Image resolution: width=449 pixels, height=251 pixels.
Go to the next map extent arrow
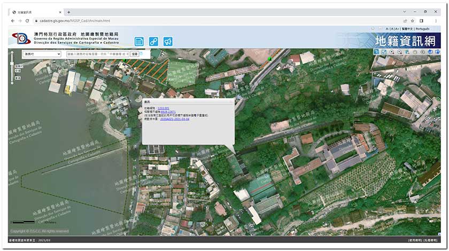click(438, 52)
